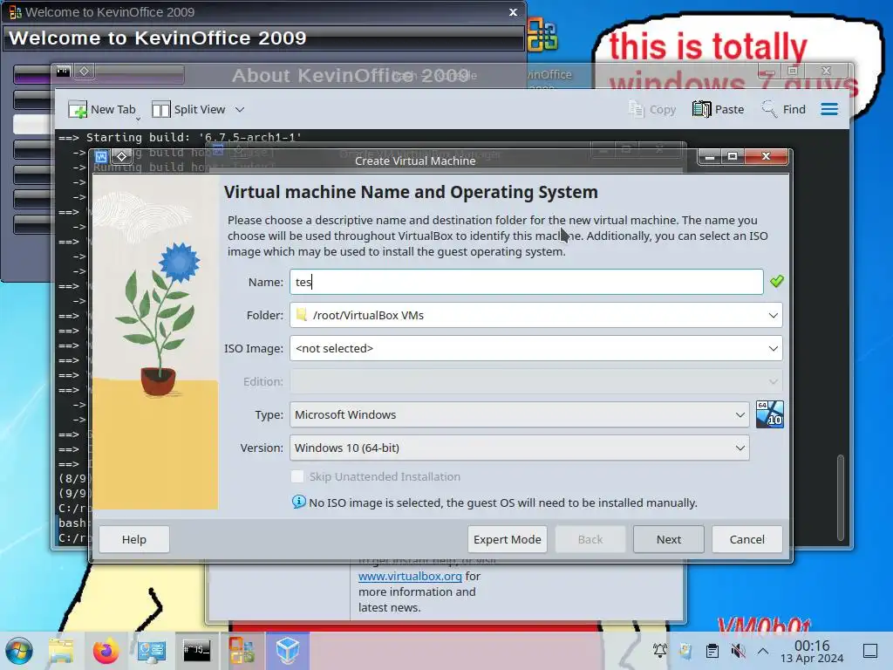Expand the Split View dropdown arrow
Screen dimensions: 893x670
[240, 109]
